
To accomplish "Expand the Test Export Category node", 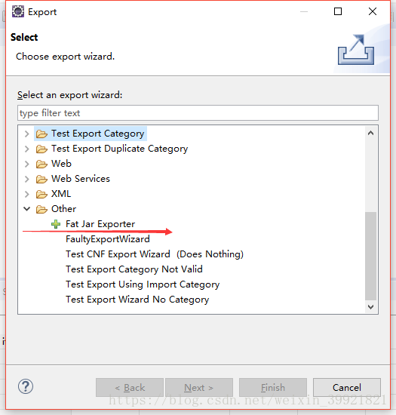I will pos(26,134).
